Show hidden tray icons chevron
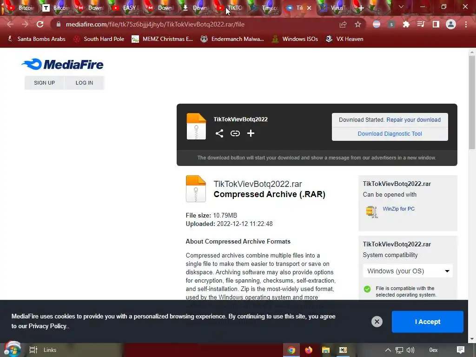The image size is (476, 357). coord(388,350)
